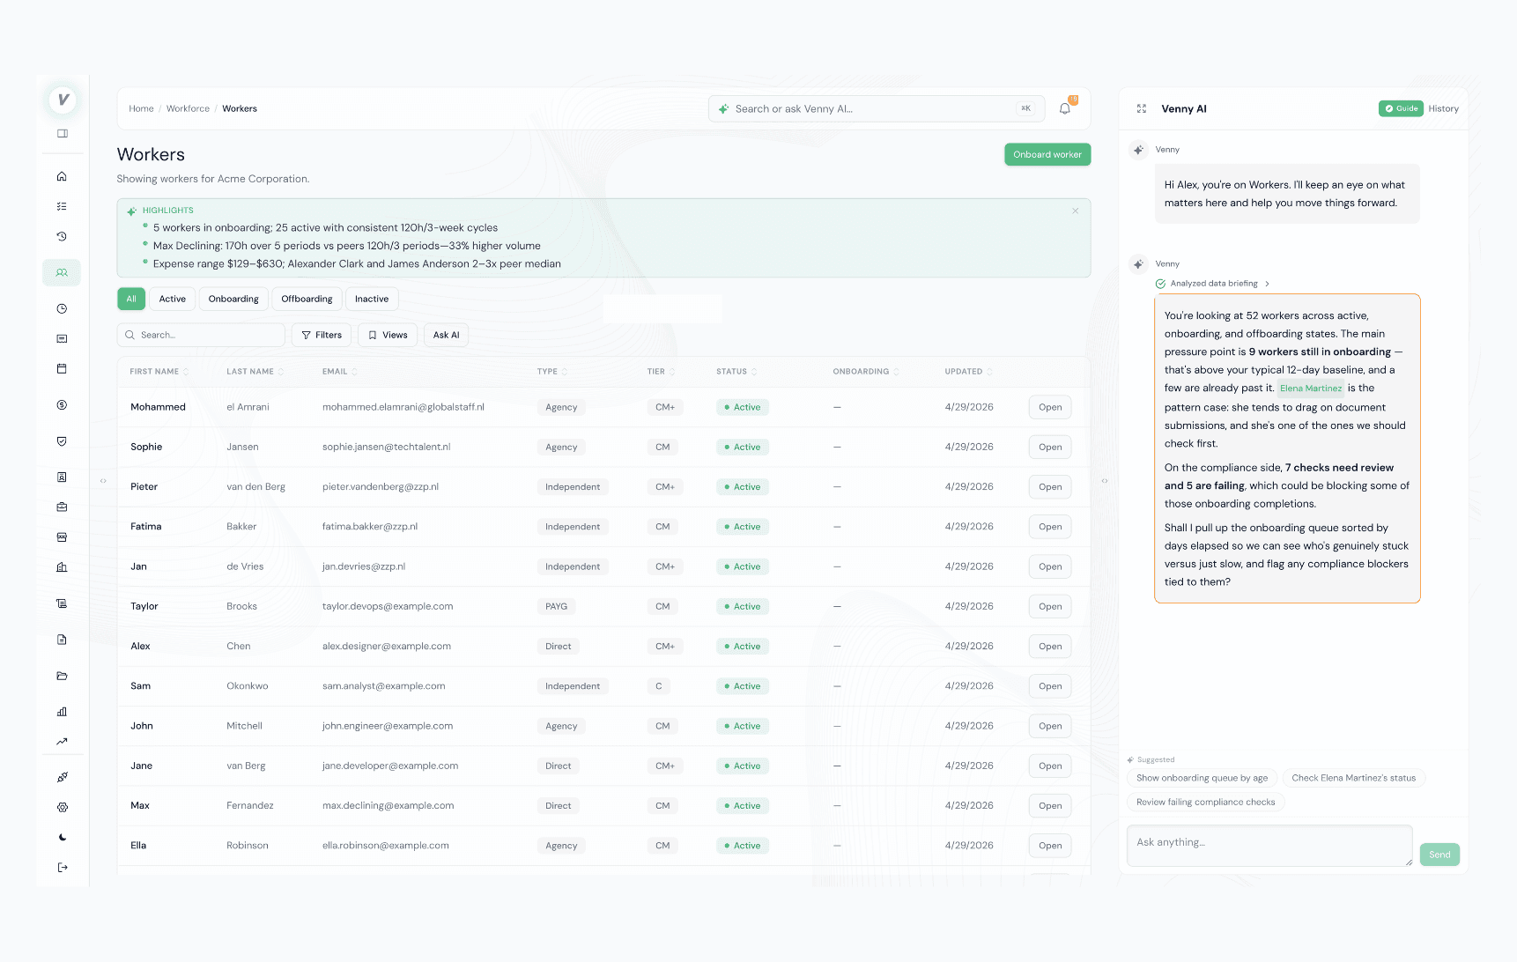Select the Active filter tab
The width and height of the screenshot is (1517, 962).
click(173, 299)
